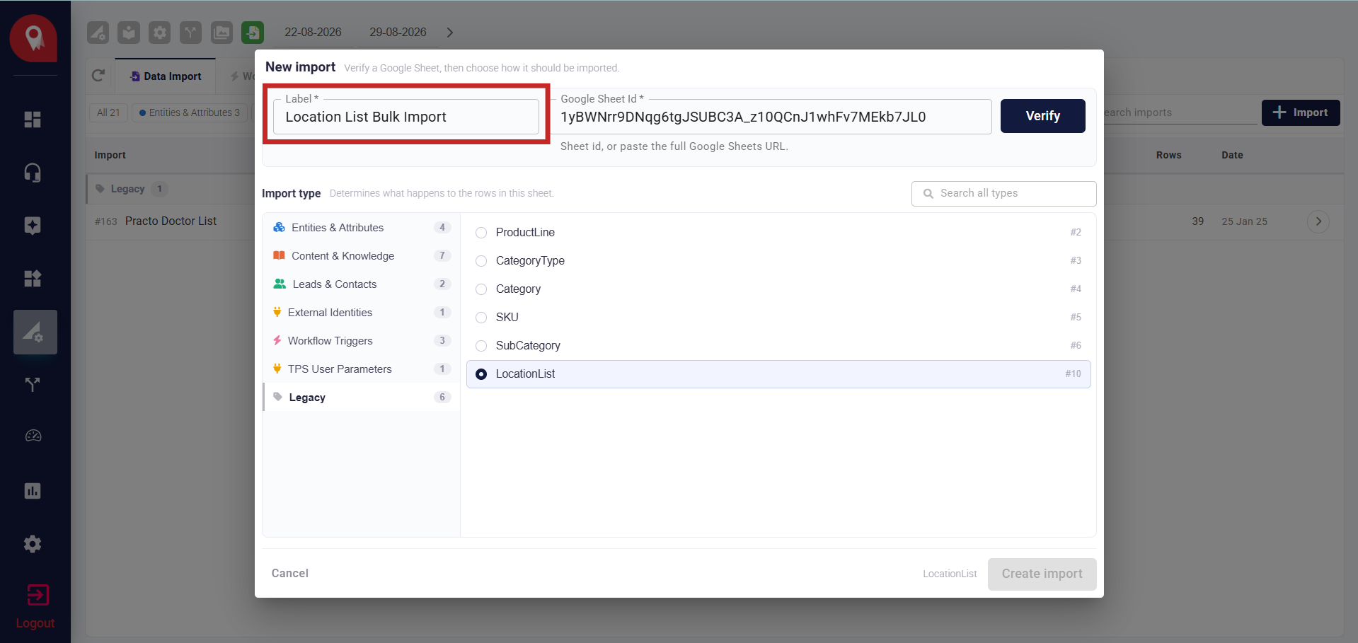Click the + Import button

[1301, 112]
